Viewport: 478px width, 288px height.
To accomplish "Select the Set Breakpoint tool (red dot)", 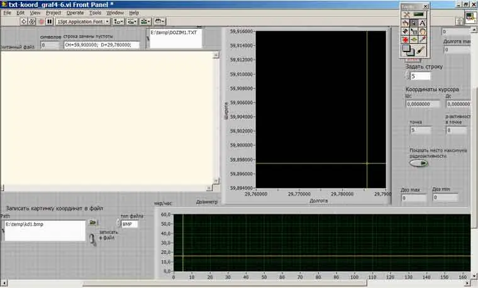I will [406, 39].
